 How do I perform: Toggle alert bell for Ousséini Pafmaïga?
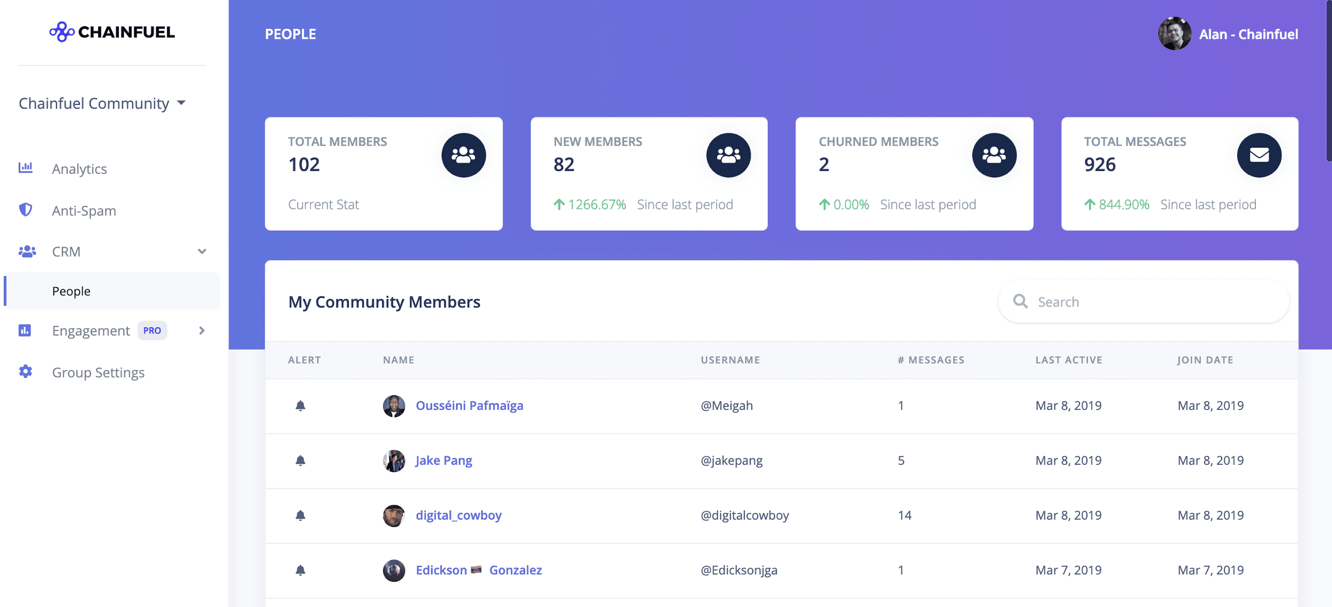pos(300,406)
